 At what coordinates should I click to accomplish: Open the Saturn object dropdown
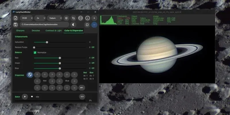(55, 18)
